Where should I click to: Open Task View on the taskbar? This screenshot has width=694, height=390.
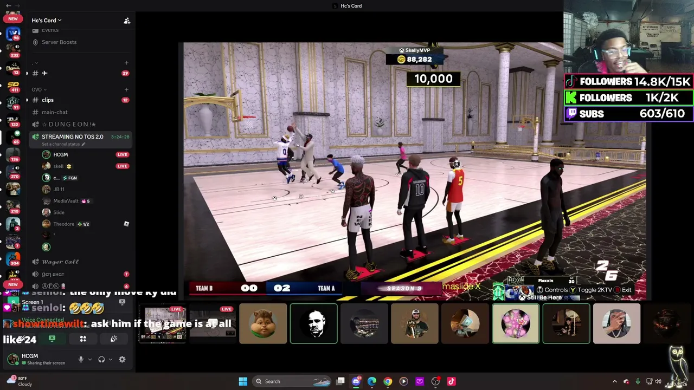[340, 381]
